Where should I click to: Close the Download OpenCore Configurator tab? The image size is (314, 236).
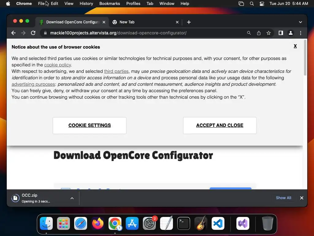coord(104,22)
